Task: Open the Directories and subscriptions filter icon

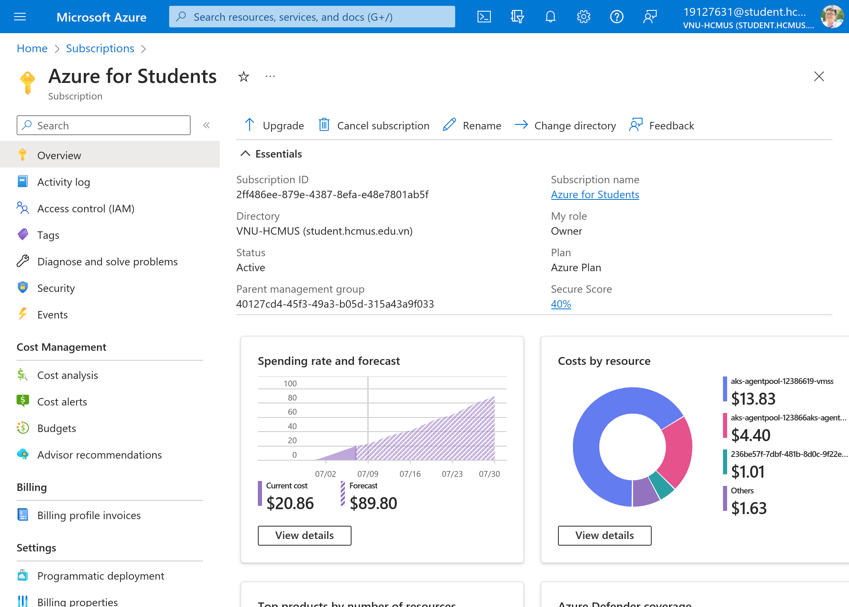Action: [x=517, y=17]
